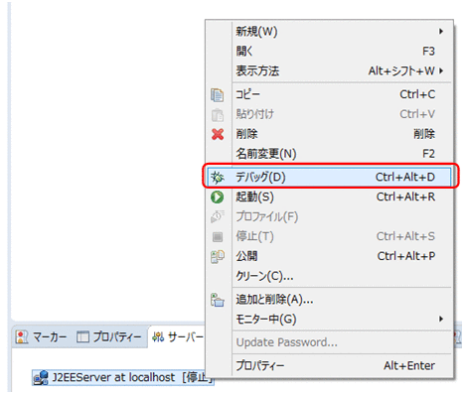Screen dimensions: 466x396
Task: Click the red X delete icon
Action: (218, 134)
